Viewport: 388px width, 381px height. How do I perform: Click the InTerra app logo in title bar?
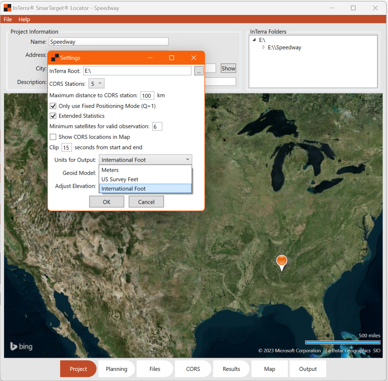(7, 8)
